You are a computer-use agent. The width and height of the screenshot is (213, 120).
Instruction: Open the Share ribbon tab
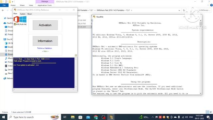(x=22, y=5)
